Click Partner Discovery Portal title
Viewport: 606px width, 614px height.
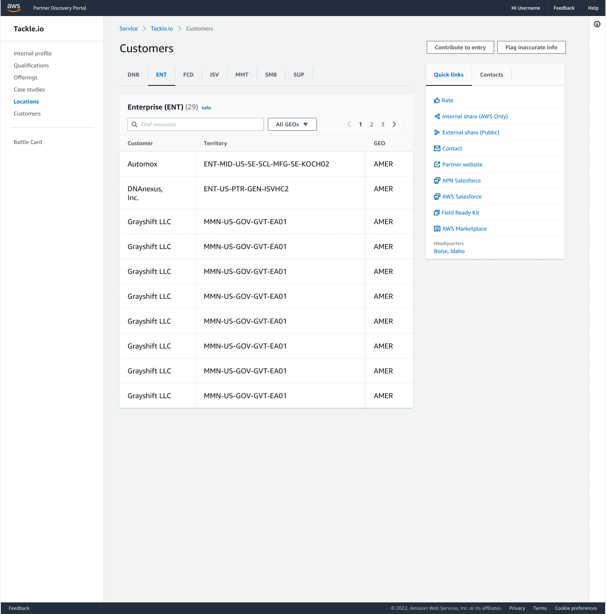click(60, 8)
